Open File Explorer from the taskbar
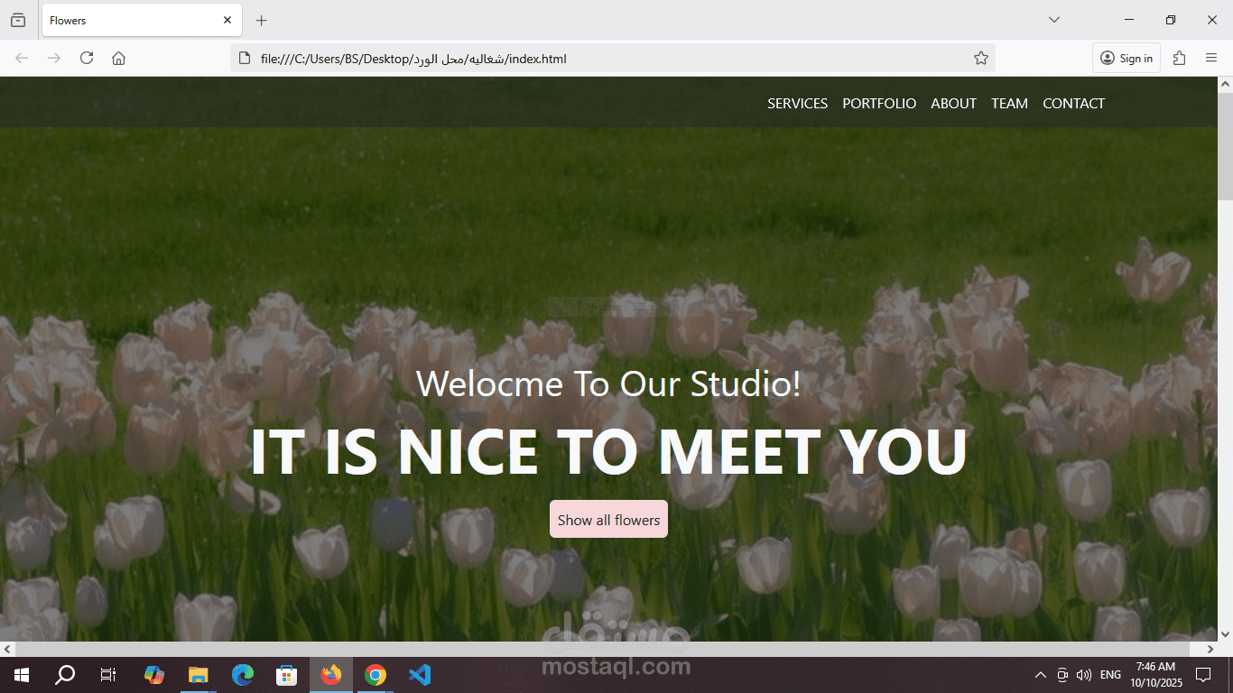1233x693 pixels. [x=198, y=675]
